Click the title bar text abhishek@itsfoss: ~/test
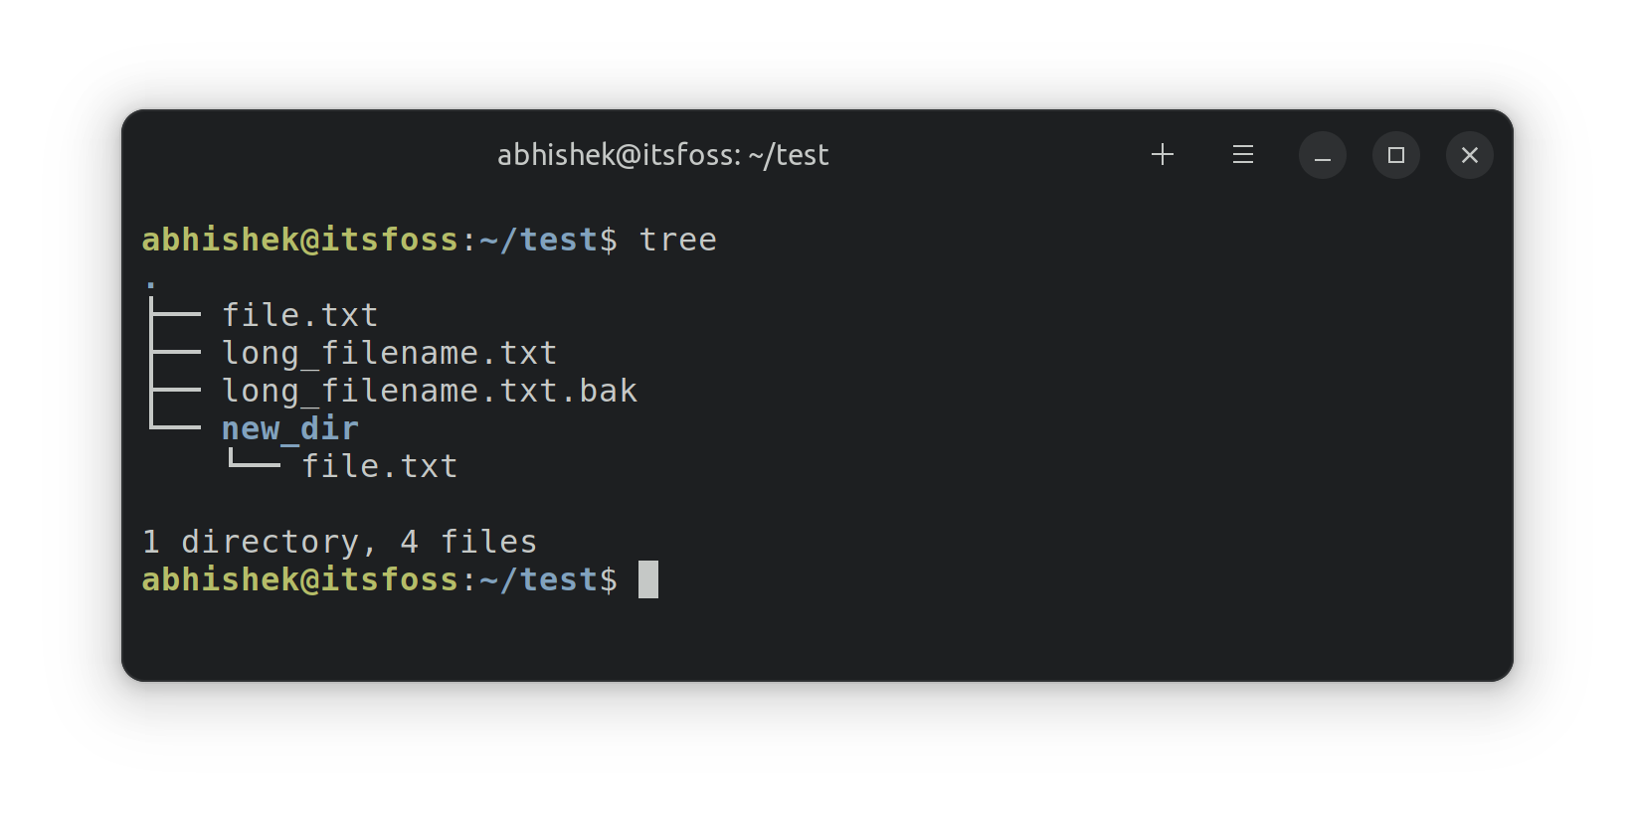The width and height of the screenshot is (1635, 815). click(663, 154)
